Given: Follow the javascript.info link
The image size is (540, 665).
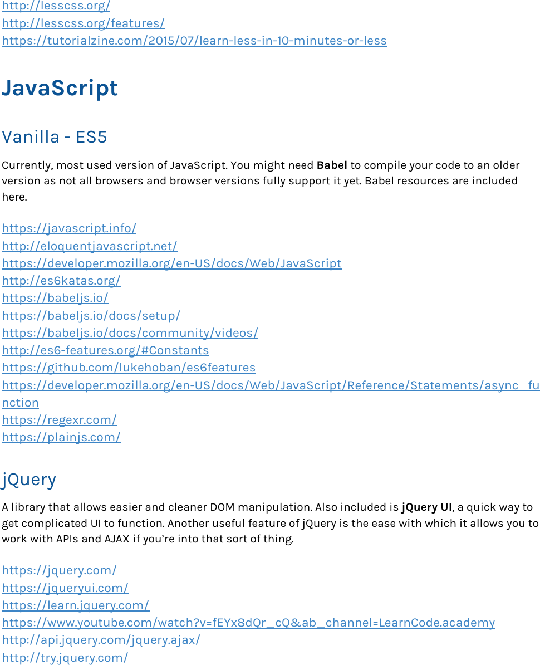Looking at the screenshot, I should [69, 228].
